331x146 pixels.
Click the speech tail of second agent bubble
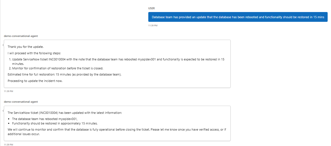tap(3, 110)
